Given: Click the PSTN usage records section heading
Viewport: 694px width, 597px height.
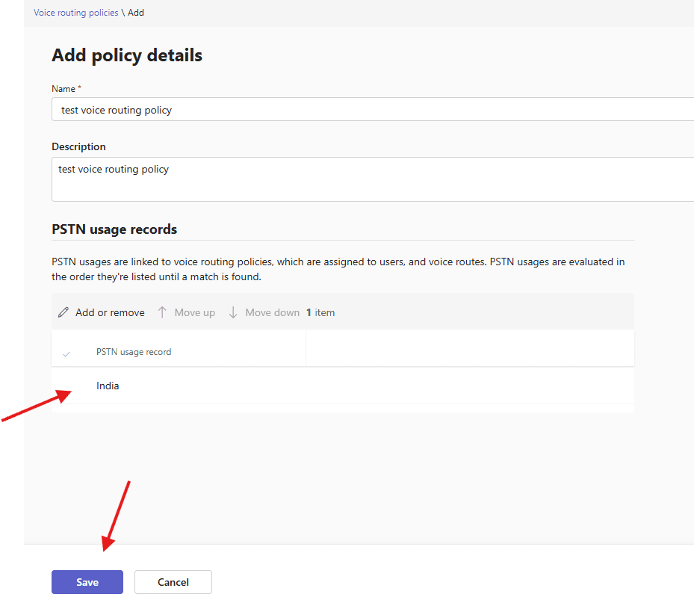Looking at the screenshot, I should pyautogui.click(x=114, y=229).
